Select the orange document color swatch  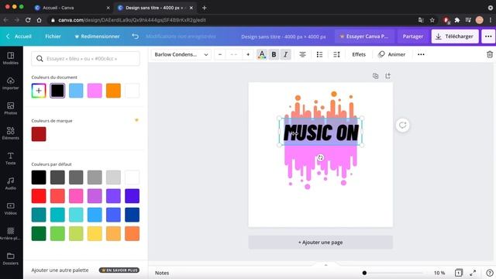coord(113,91)
